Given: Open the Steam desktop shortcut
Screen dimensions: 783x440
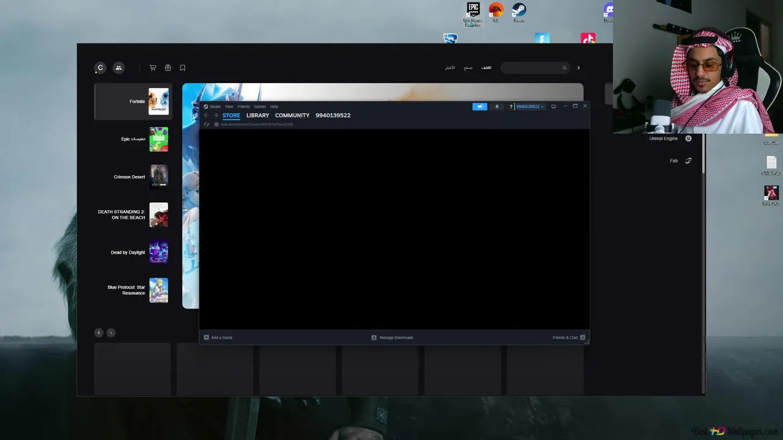Looking at the screenshot, I should pos(519,12).
